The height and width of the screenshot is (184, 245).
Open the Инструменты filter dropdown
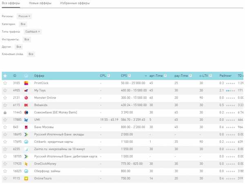click(x=27, y=39)
